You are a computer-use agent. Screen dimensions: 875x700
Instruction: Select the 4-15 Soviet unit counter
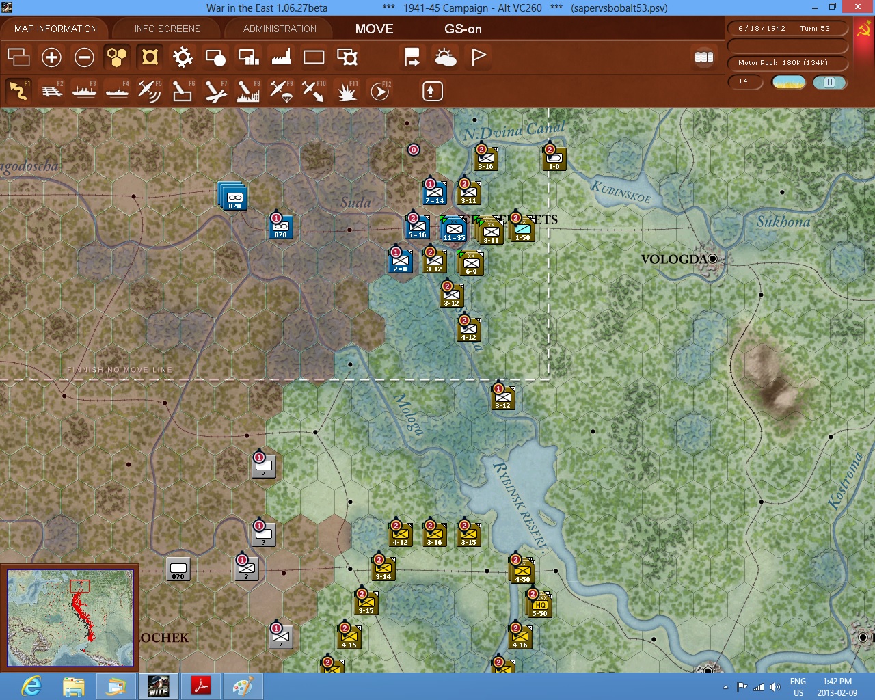tap(349, 638)
